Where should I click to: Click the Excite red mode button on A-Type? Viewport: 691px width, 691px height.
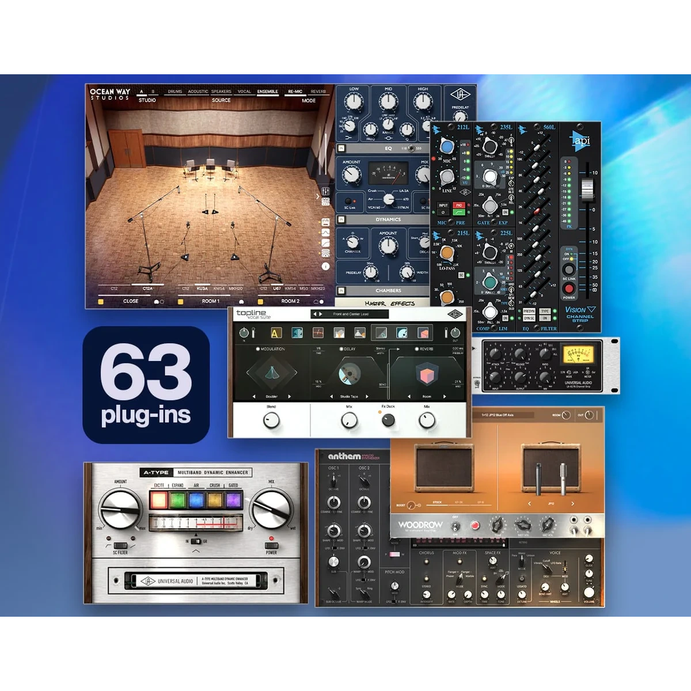[159, 500]
